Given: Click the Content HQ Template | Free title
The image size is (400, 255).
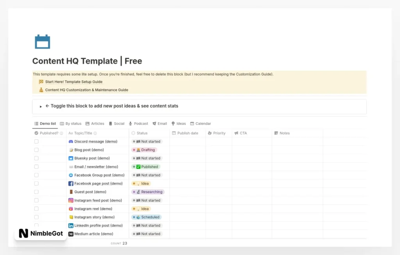Looking at the screenshot, I should [87, 61].
